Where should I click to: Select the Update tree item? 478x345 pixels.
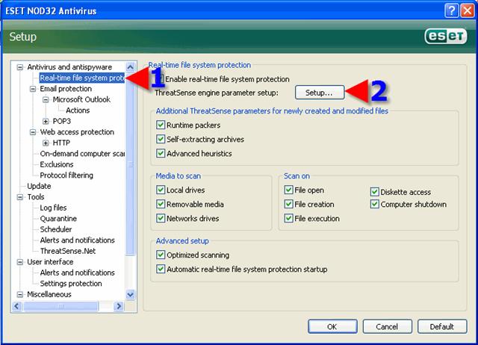pyautogui.click(x=39, y=186)
